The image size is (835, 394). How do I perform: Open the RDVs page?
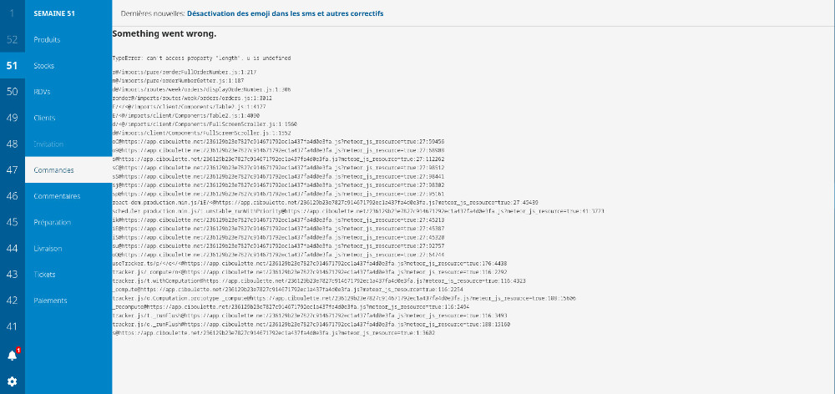click(43, 92)
